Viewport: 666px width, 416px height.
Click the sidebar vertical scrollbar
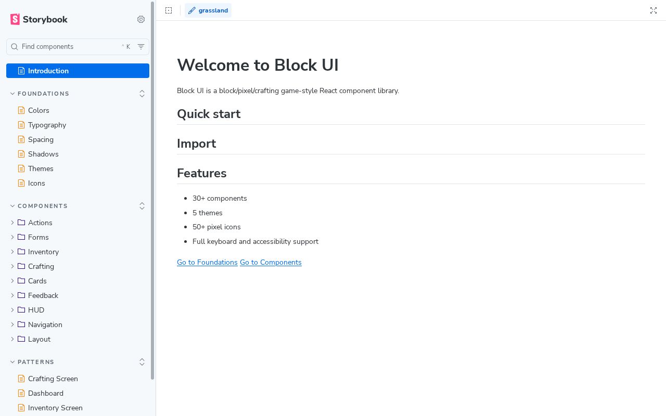(152, 190)
